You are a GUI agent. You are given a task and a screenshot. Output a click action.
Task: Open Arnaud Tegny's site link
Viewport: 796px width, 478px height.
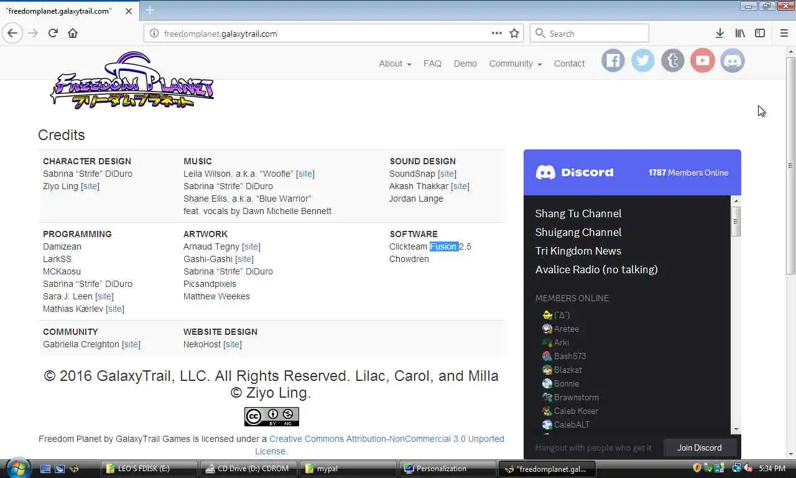[x=251, y=246]
